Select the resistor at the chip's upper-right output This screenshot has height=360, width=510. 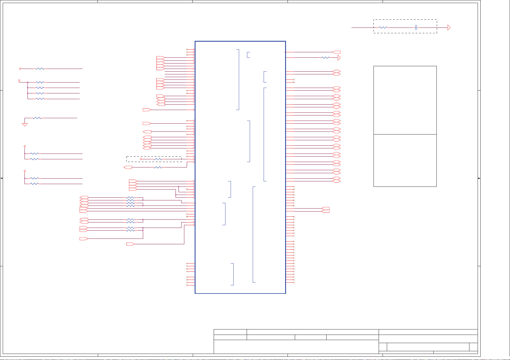click(x=325, y=57)
